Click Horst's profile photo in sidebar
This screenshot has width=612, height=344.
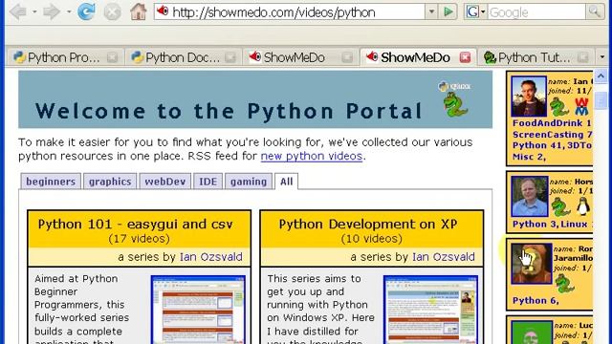coord(530,196)
